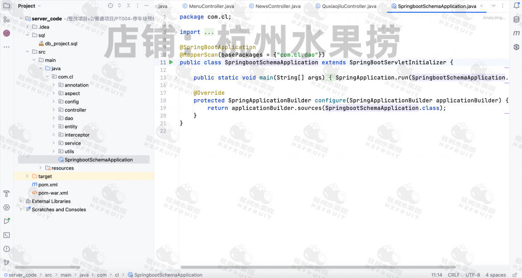Run the application via gutter run icon
Viewport: 522px width, 278px height.
pos(171,63)
